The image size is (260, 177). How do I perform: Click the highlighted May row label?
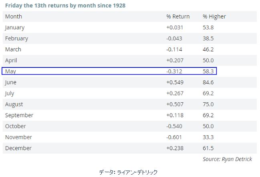10,71
